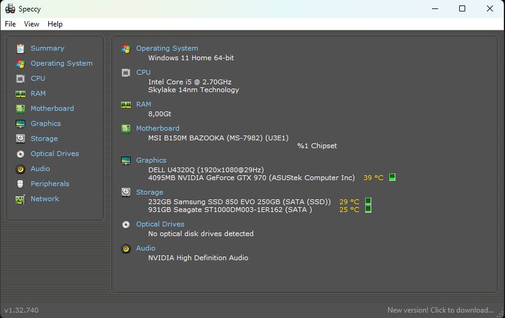Open Peripherals section from sidebar
This screenshot has width=505, height=318.
(50, 184)
